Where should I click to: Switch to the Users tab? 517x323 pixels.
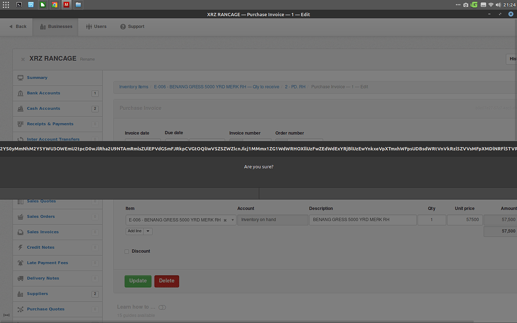95,26
